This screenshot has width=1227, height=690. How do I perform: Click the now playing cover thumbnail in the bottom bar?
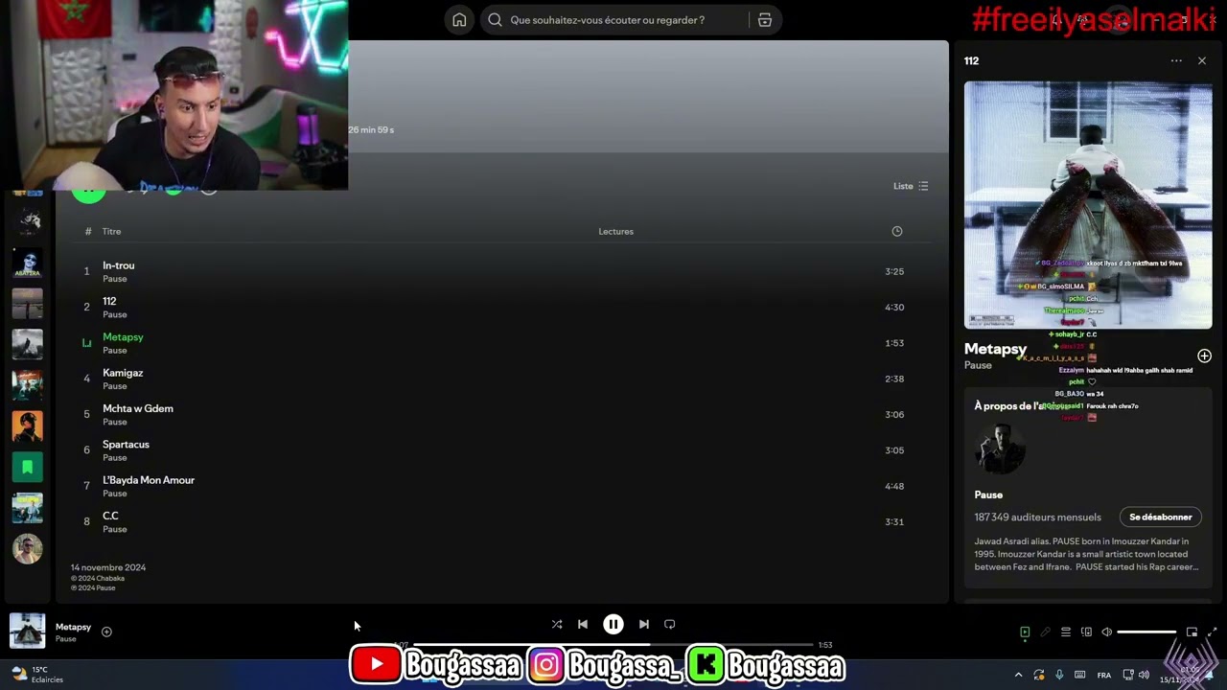pos(27,632)
